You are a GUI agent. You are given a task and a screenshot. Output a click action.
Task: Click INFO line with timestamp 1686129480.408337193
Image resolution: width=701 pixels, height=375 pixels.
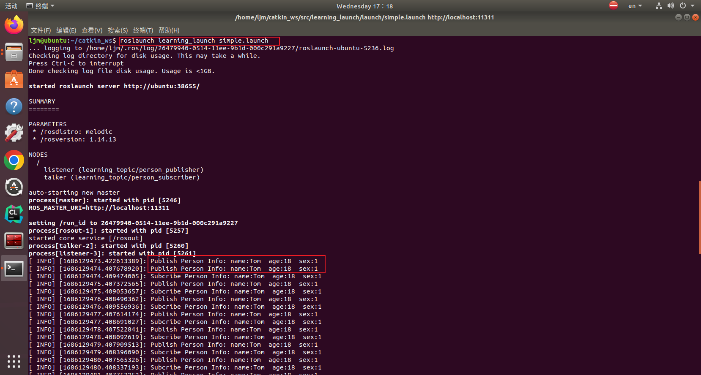click(175, 367)
